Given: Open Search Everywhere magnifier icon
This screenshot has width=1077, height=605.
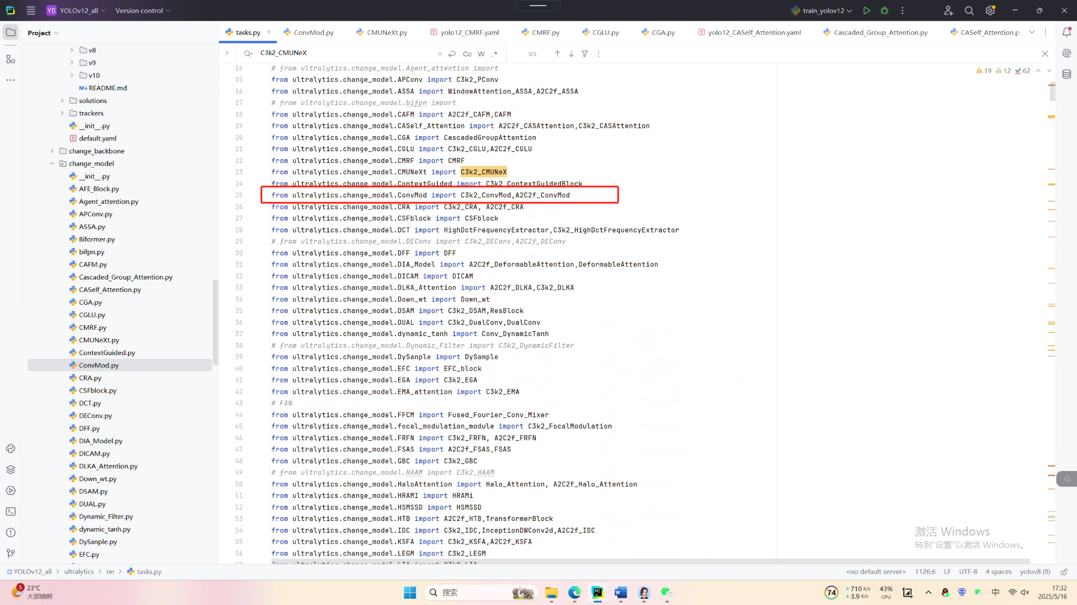Looking at the screenshot, I should click(969, 11).
